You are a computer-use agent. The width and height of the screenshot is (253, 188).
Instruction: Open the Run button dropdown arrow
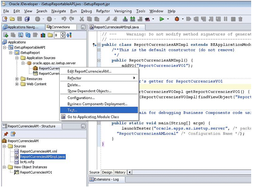point(168,19)
